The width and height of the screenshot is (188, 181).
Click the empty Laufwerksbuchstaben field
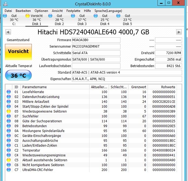pos(96,66)
